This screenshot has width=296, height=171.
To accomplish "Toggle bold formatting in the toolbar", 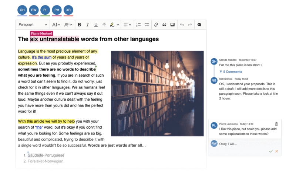I will click(x=79, y=25).
